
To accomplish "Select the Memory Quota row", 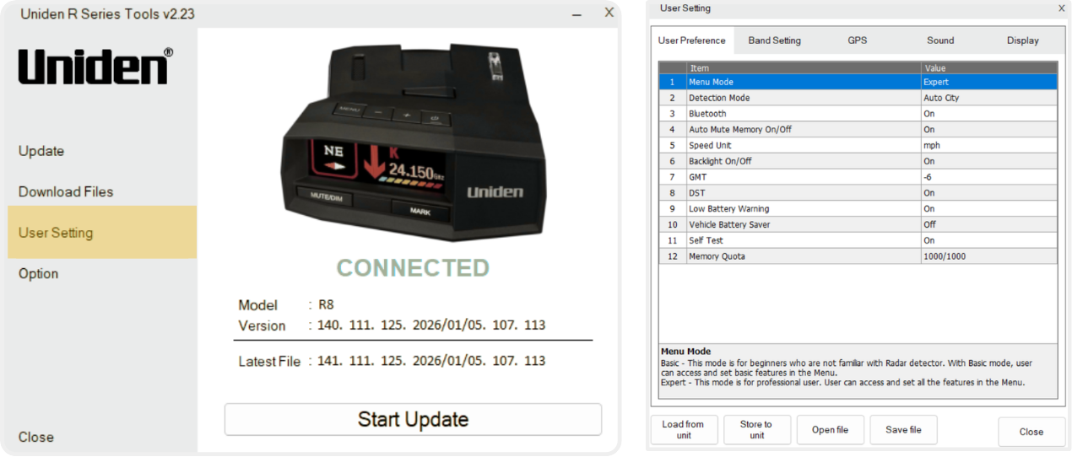I will (858, 256).
